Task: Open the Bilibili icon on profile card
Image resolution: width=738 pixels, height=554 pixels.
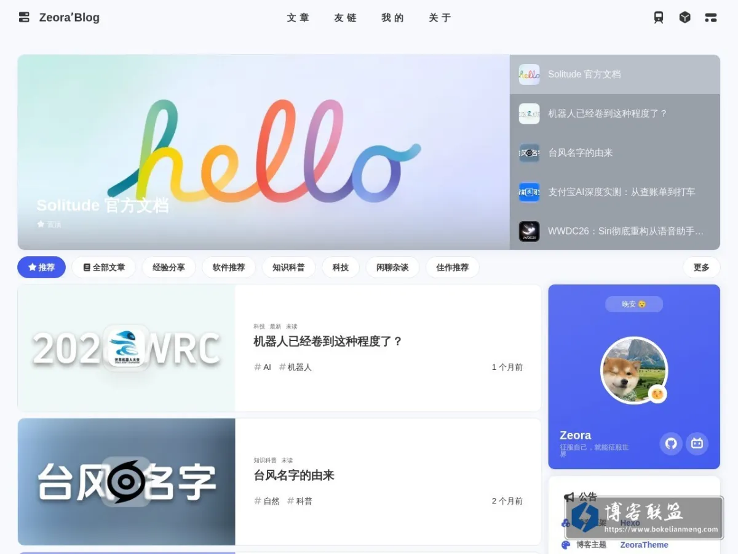Action: tap(697, 443)
